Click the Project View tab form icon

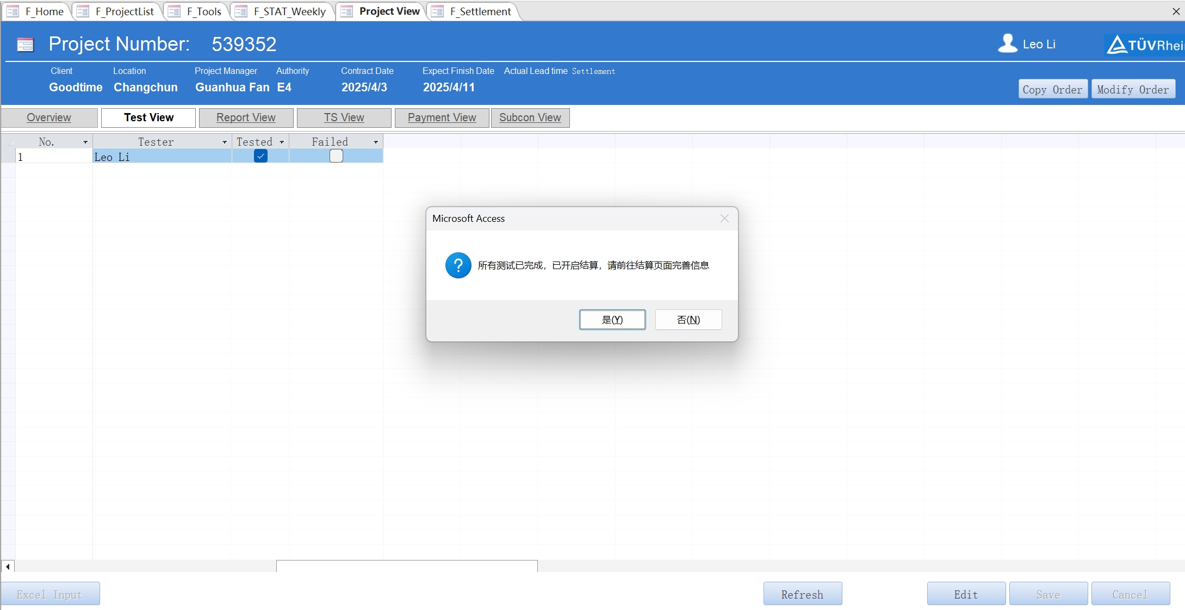tap(346, 11)
